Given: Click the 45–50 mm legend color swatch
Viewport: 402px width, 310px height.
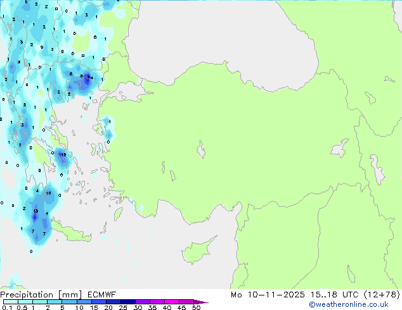Looking at the screenshot, I should [x=186, y=302].
